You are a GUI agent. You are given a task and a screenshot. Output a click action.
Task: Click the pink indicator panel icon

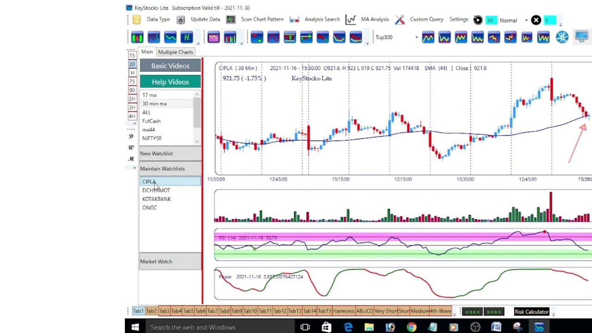(213, 37)
